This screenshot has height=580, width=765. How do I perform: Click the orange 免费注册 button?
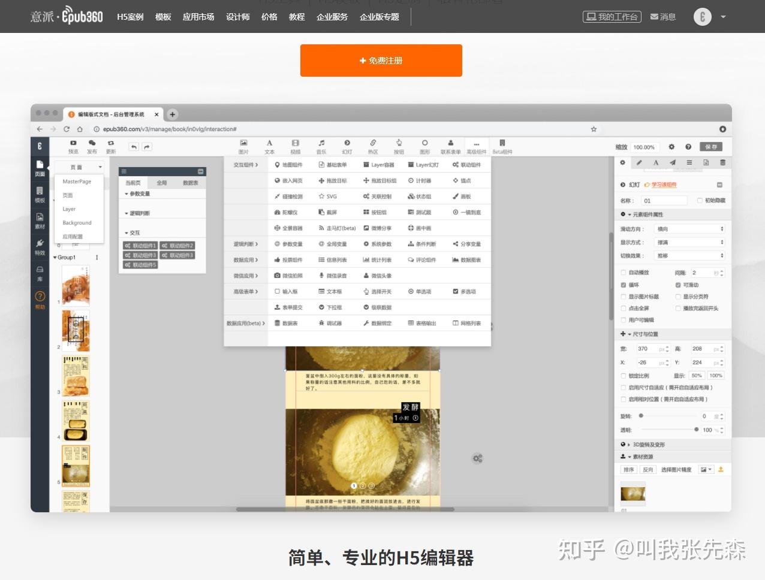[x=381, y=61]
